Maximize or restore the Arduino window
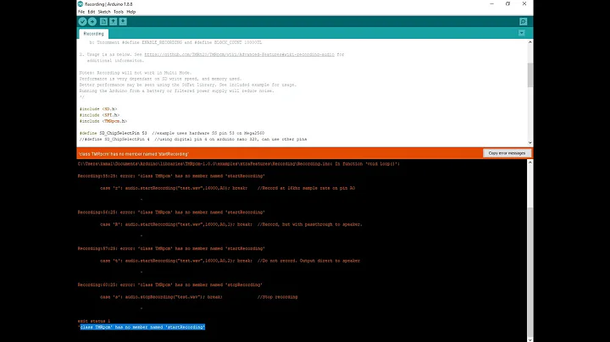 pyautogui.click(x=507, y=4)
